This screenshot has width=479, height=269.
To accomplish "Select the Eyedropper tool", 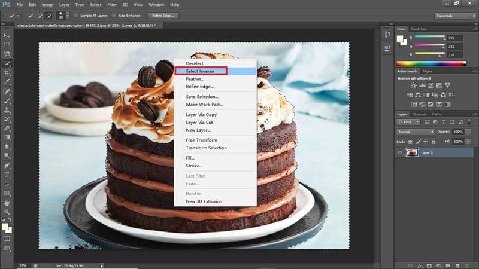I will click(x=7, y=81).
